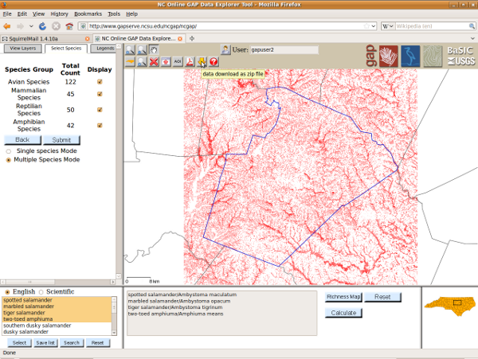This screenshot has width=478, height=359.
Task: Click Reset next to Richness Map
Action: [382, 297]
